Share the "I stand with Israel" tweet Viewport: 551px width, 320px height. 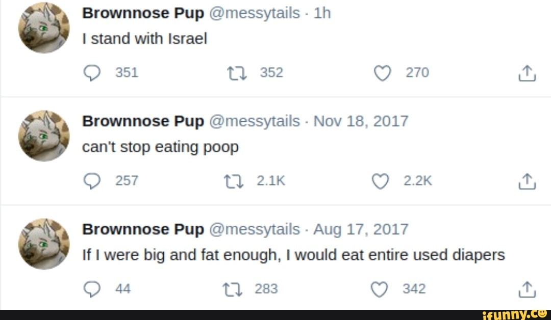(x=527, y=74)
